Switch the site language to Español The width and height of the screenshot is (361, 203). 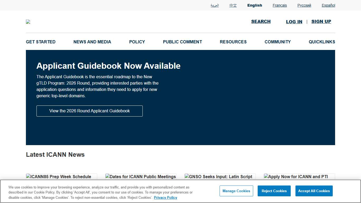click(328, 5)
